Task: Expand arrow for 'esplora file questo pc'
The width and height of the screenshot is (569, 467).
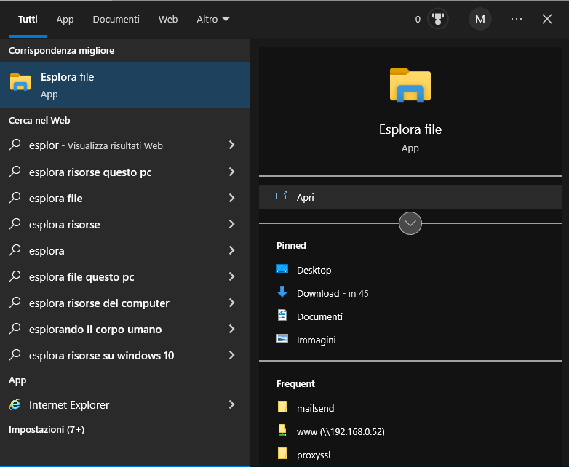Action: pos(232,276)
